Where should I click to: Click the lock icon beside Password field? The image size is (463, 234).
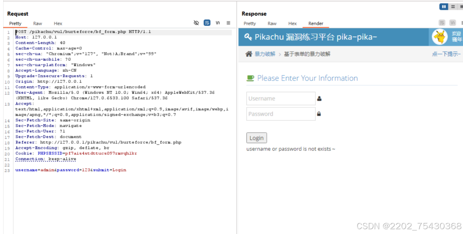319,114
